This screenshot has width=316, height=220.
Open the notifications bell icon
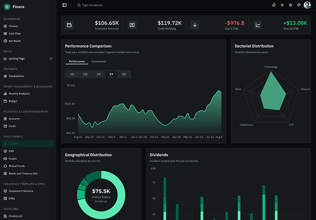click(274, 5)
